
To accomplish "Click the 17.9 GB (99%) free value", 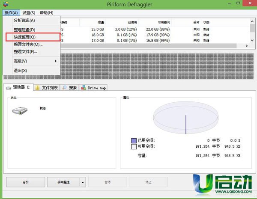I will (x=158, y=35).
